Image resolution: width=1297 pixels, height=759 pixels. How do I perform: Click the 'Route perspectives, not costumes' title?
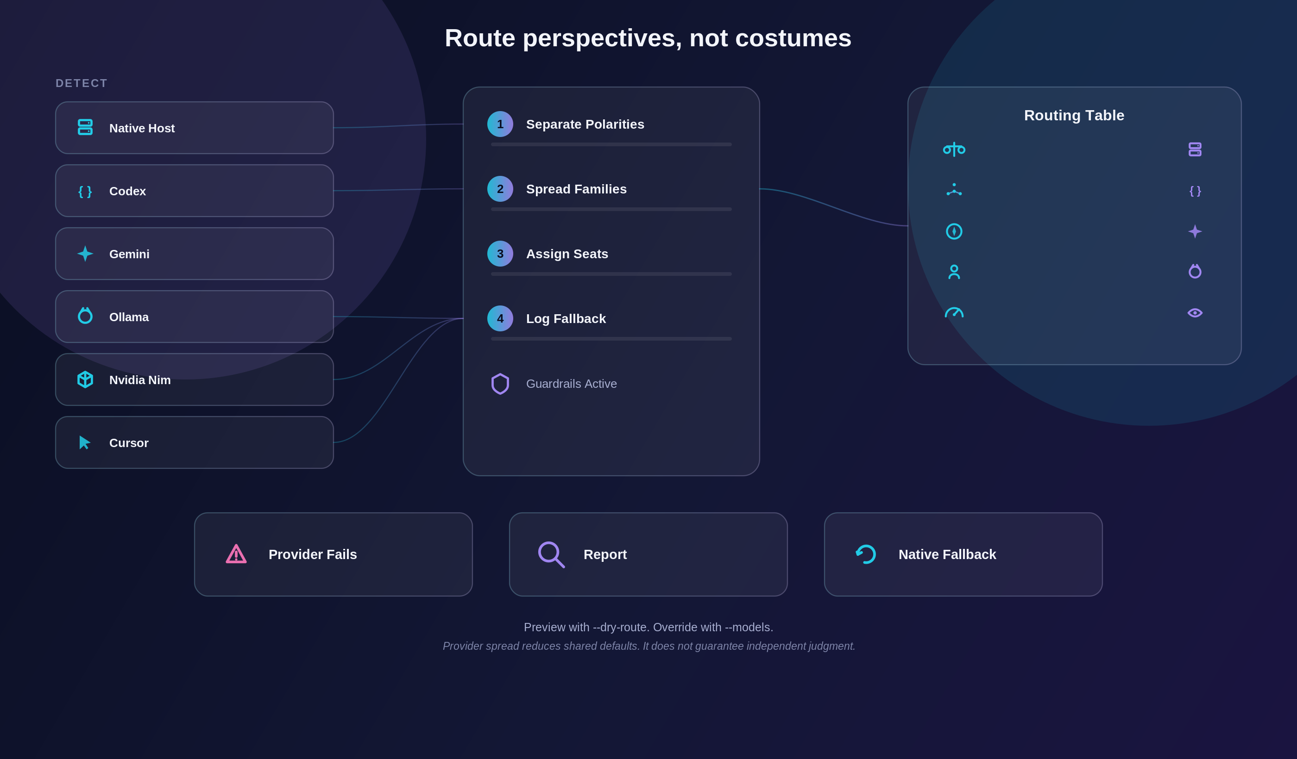point(648,38)
